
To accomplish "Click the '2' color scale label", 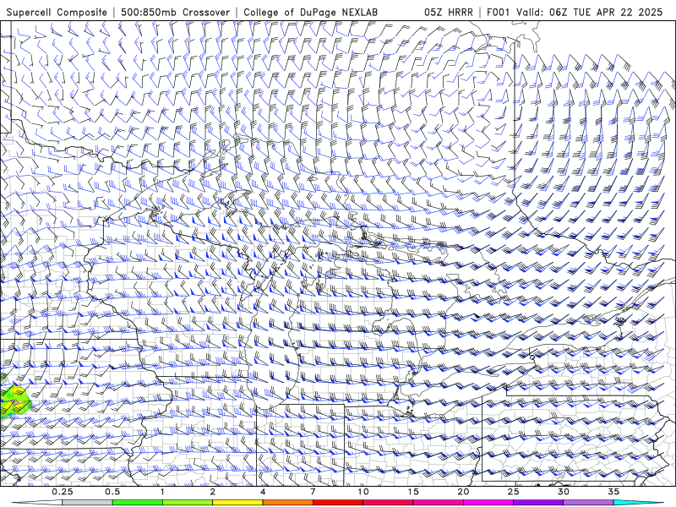I will coord(213,492).
